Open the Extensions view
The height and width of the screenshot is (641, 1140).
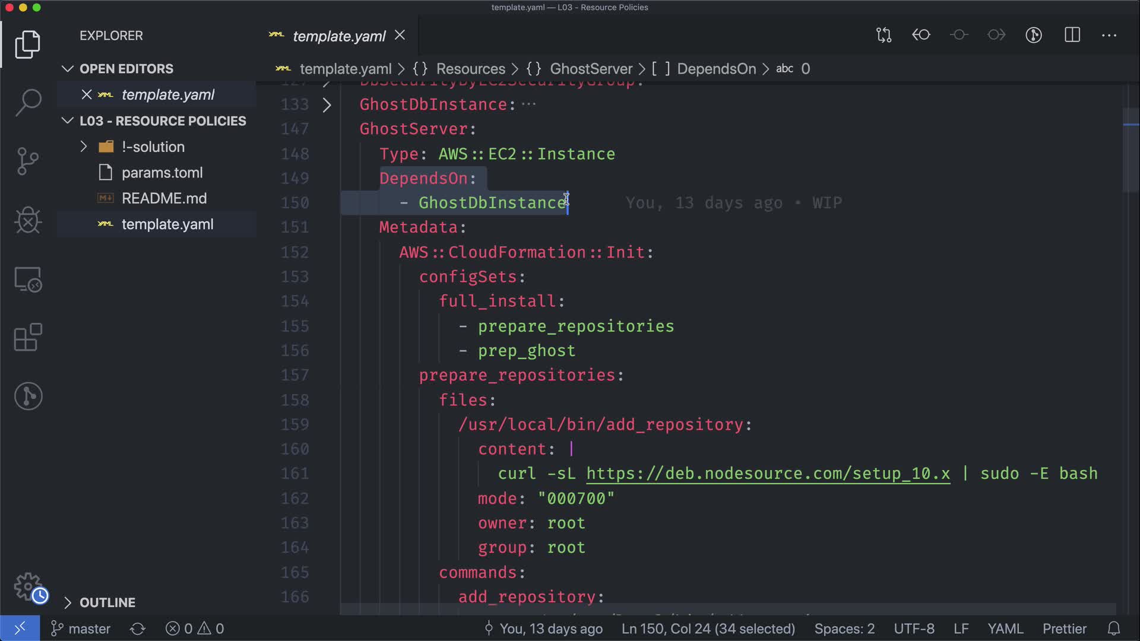coord(28,338)
